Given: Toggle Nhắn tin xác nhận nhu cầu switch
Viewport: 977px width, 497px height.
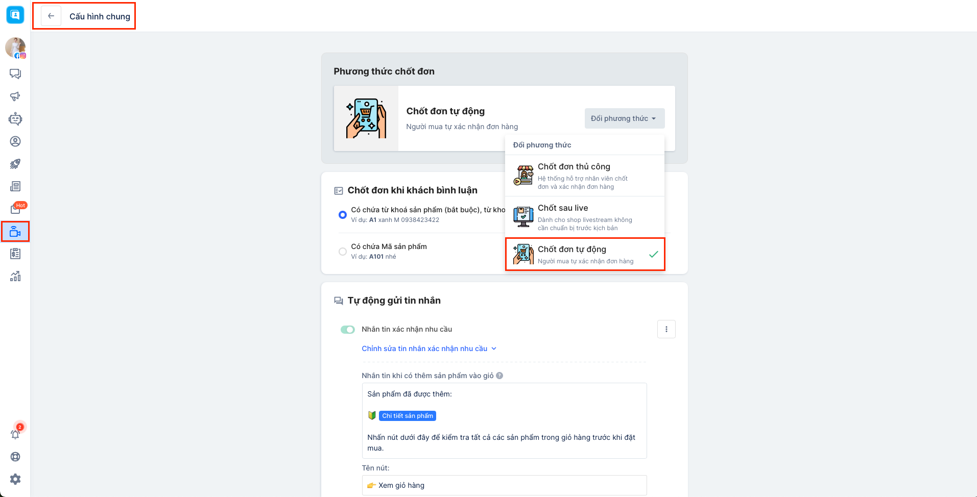Looking at the screenshot, I should pos(348,330).
